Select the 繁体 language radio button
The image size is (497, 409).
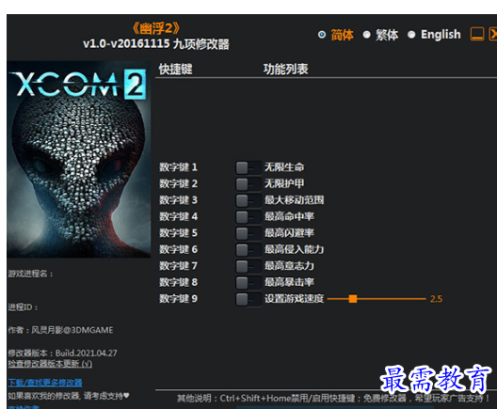point(367,34)
